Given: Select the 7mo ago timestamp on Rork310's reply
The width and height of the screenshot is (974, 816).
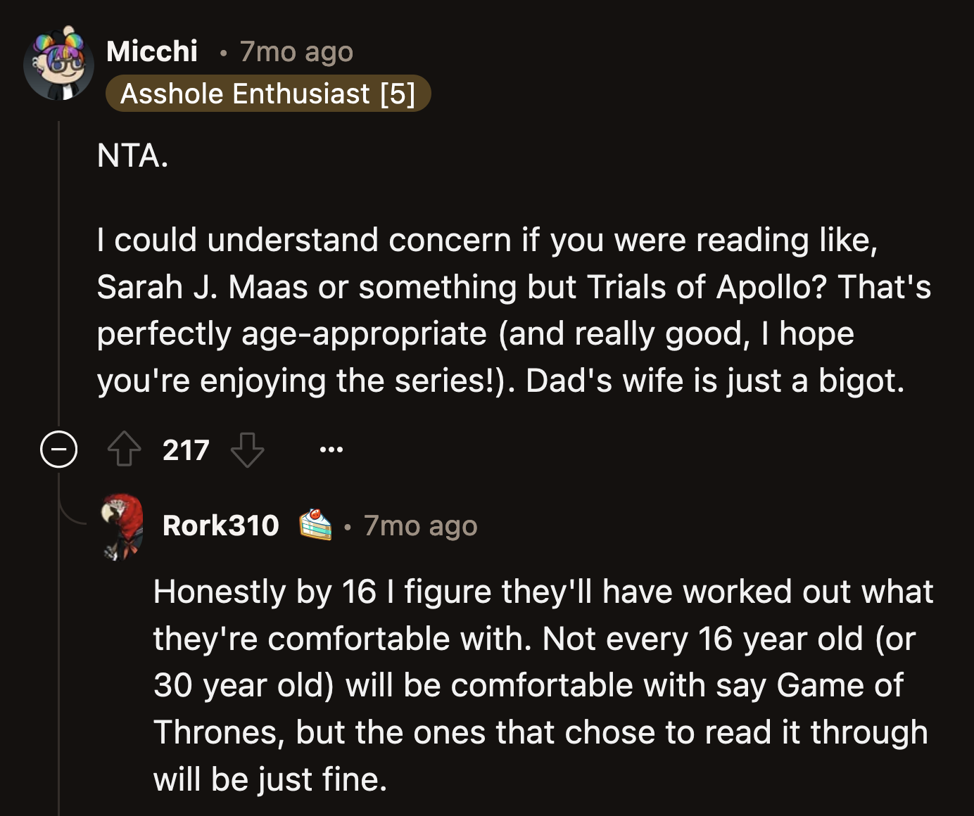Looking at the screenshot, I should (x=420, y=525).
